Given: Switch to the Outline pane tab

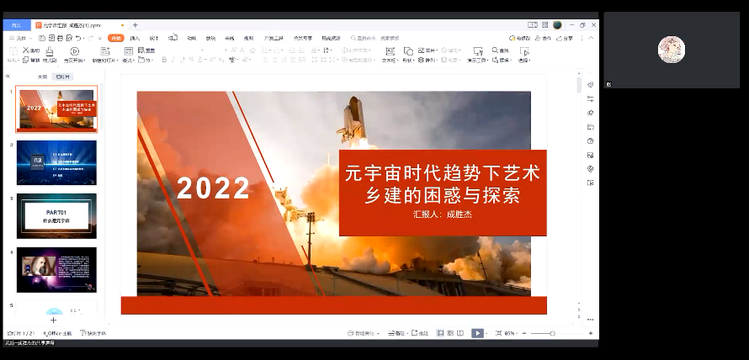Looking at the screenshot, I should (x=42, y=77).
